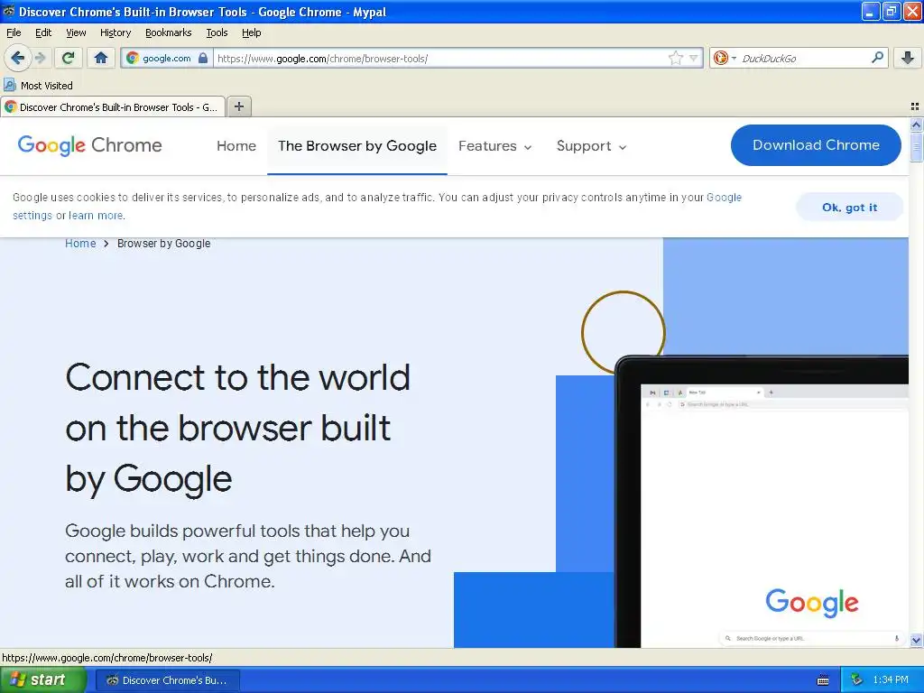Click the Discover Chrome's Bu... taskbar button
The image size is (924, 693).
[167, 680]
